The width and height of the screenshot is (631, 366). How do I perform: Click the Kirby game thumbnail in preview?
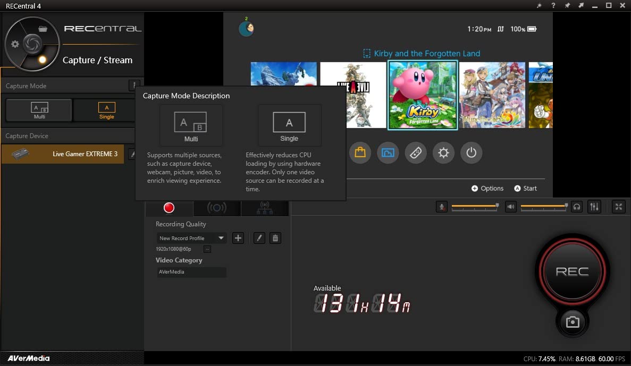(x=423, y=95)
